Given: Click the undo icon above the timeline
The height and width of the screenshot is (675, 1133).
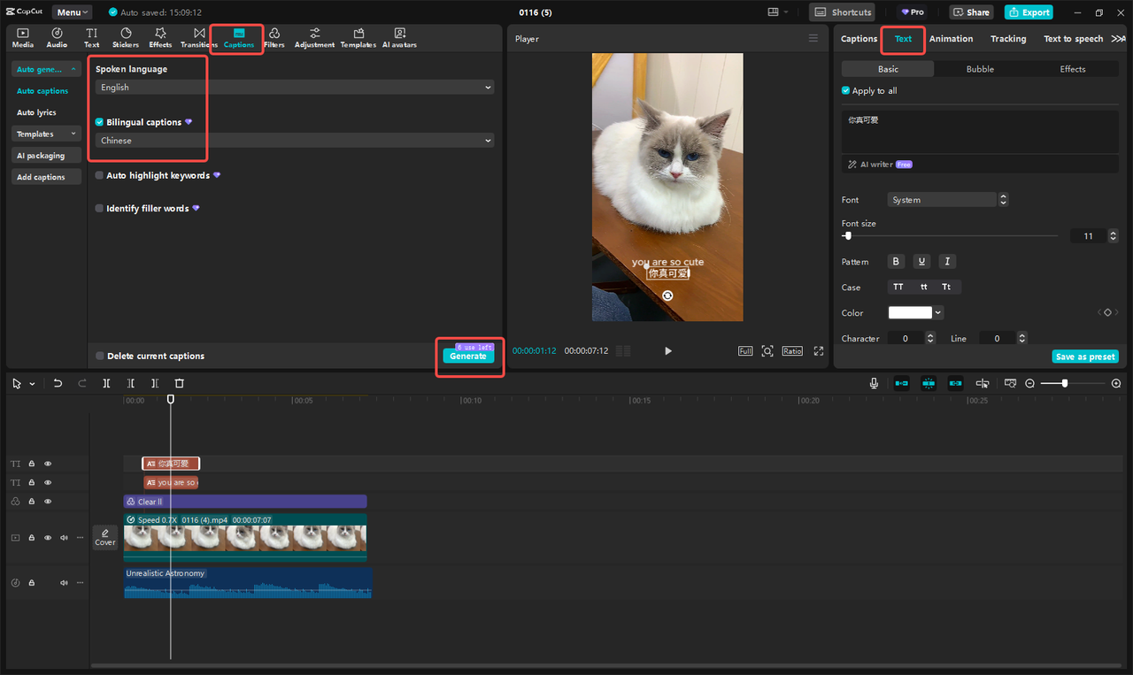Looking at the screenshot, I should (x=58, y=382).
